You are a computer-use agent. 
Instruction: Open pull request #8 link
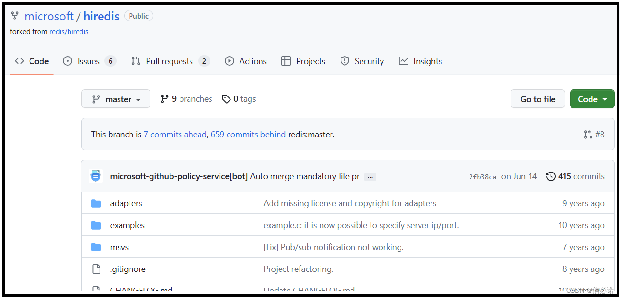pyautogui.click(x=594, y=135)
